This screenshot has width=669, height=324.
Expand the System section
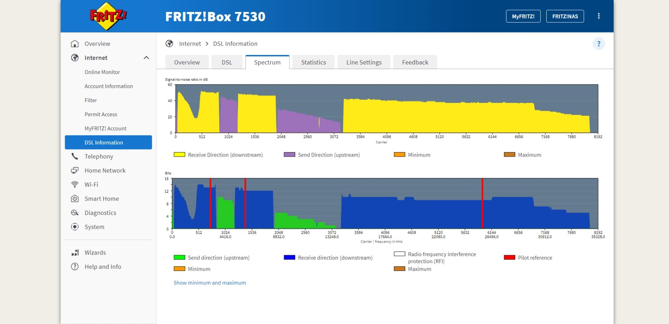coord(94,227)
